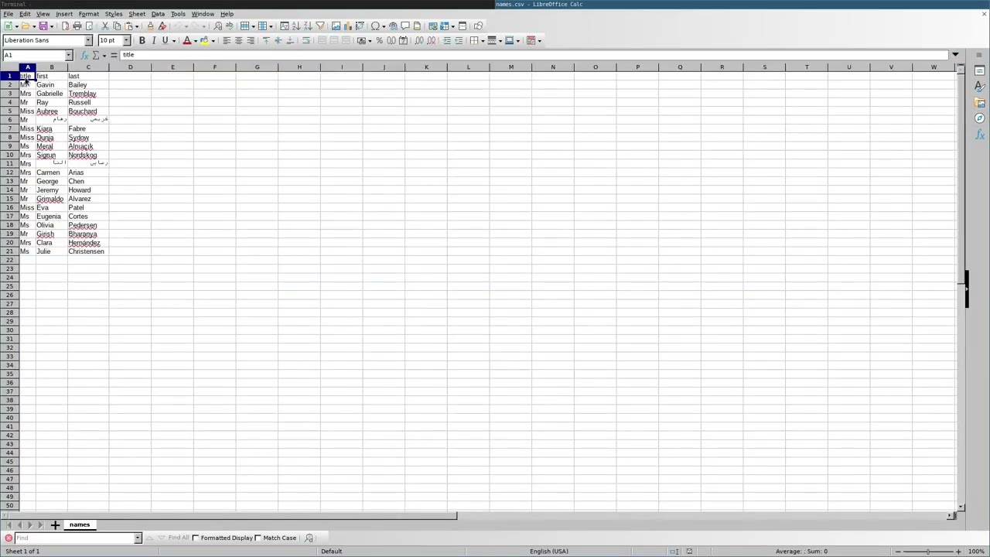Image resolution: width=990 pixels, height=557 pixels.
Task: Select the cell containing Gabrielle
Action: click(52, 94)
